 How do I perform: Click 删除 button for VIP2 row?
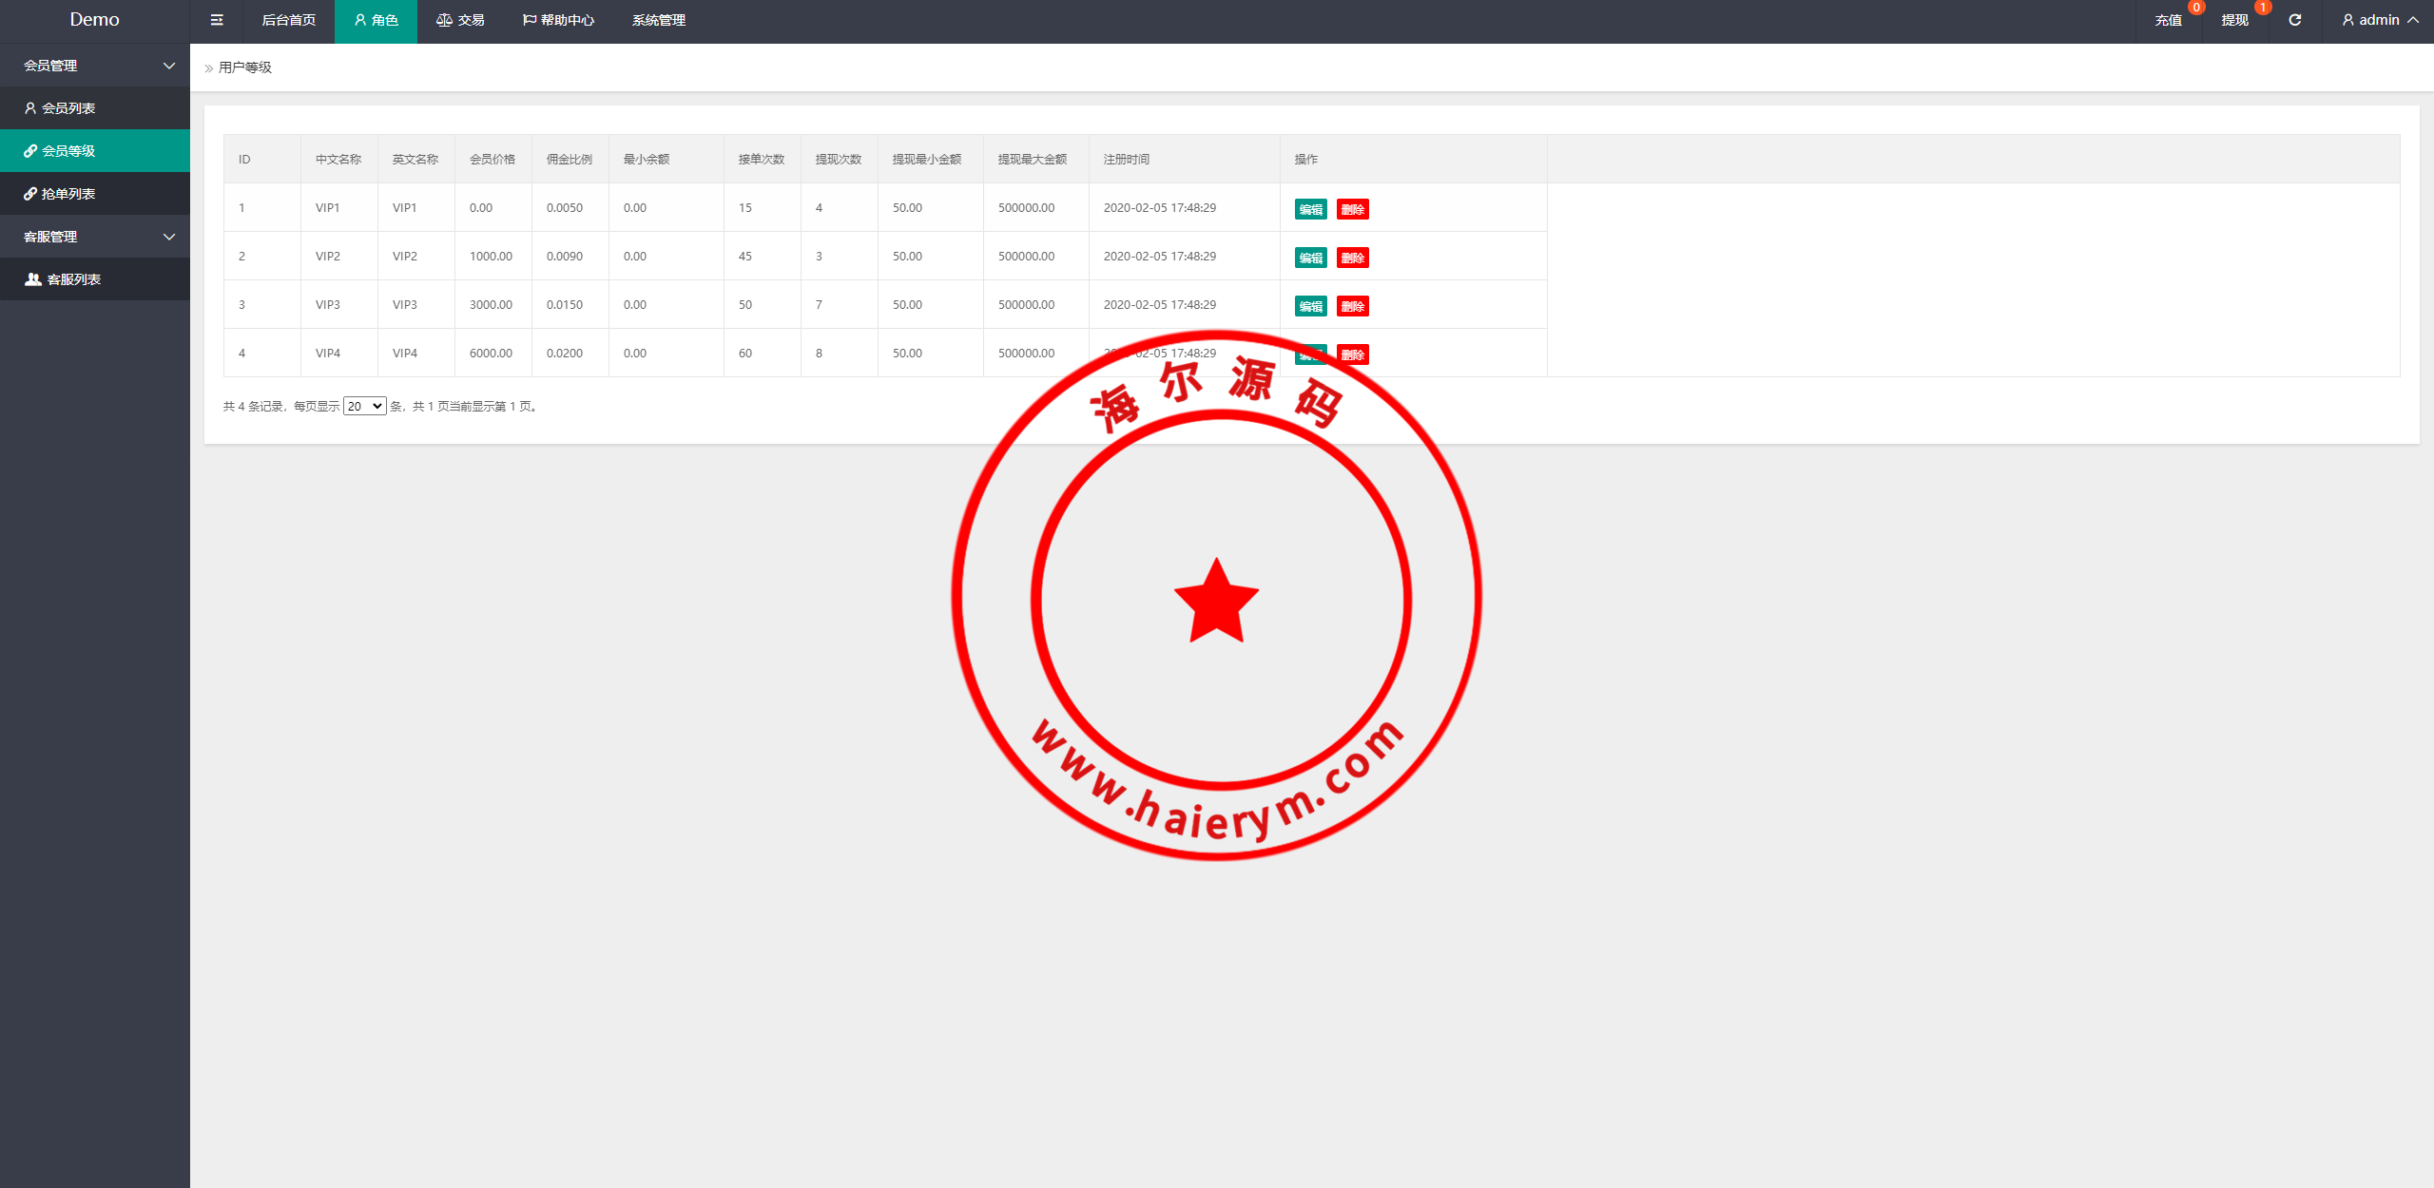pos(1352,258)
